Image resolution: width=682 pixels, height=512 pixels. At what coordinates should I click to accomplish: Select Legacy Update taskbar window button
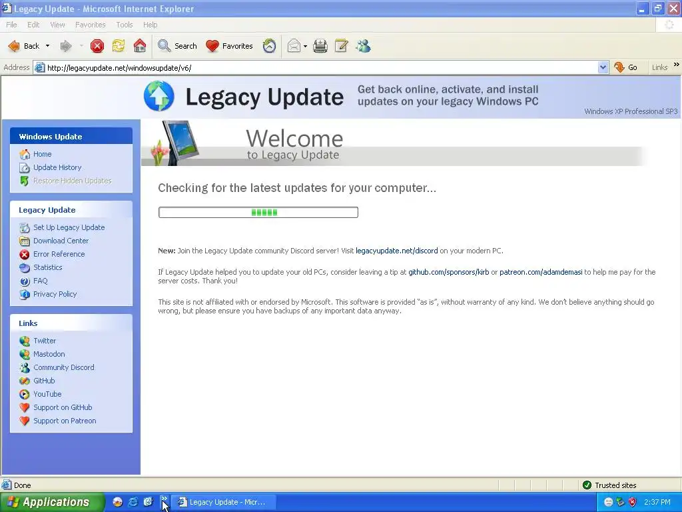223,502
